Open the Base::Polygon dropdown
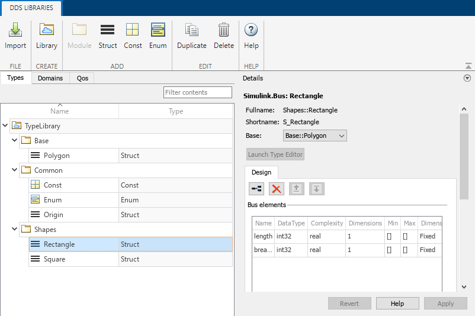 pos(314,136)
